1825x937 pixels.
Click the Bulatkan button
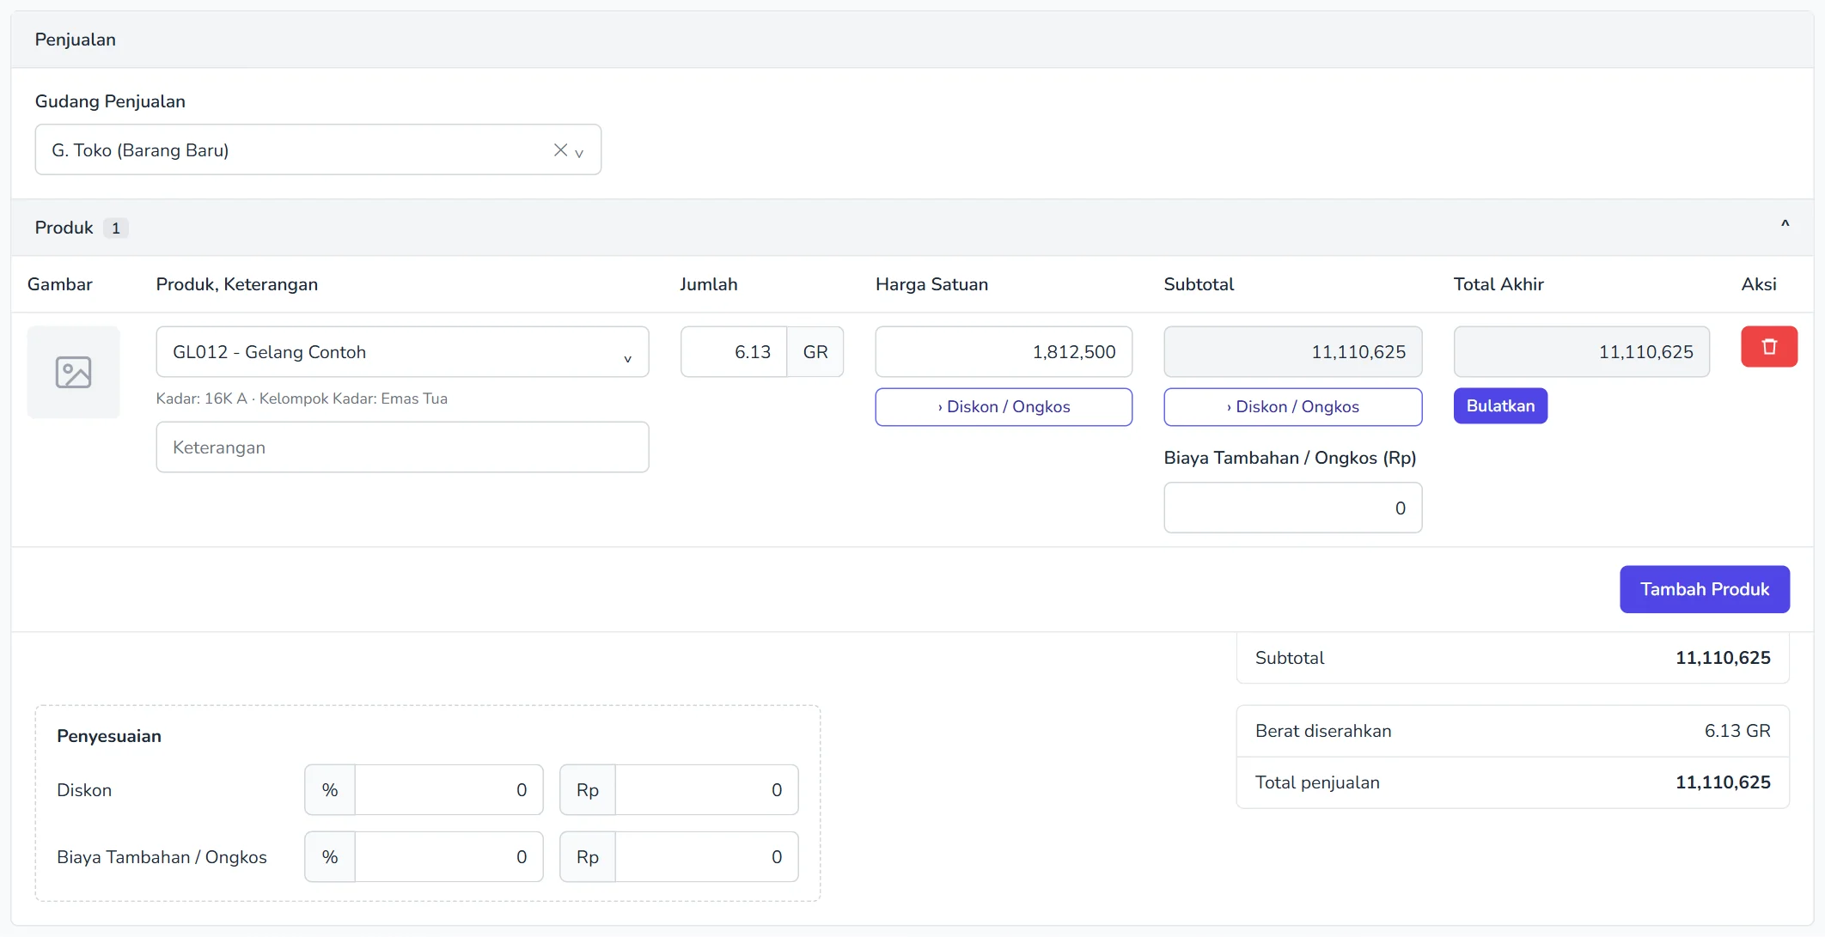[1500, 406]
